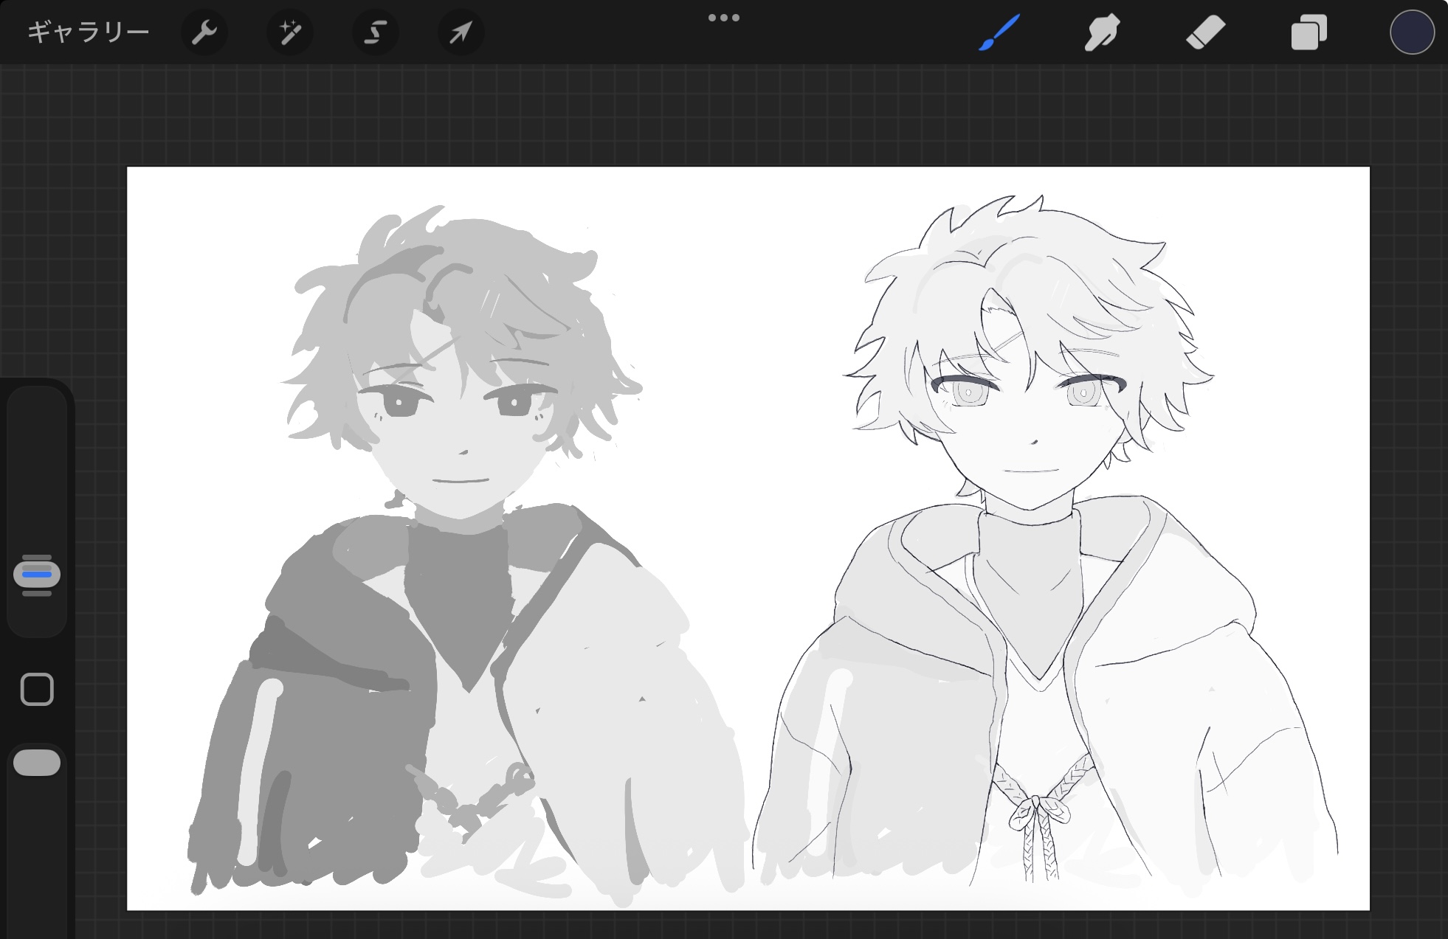
Task: Open the Adjustments magic wand menu
Action: [x=289, y=32]
